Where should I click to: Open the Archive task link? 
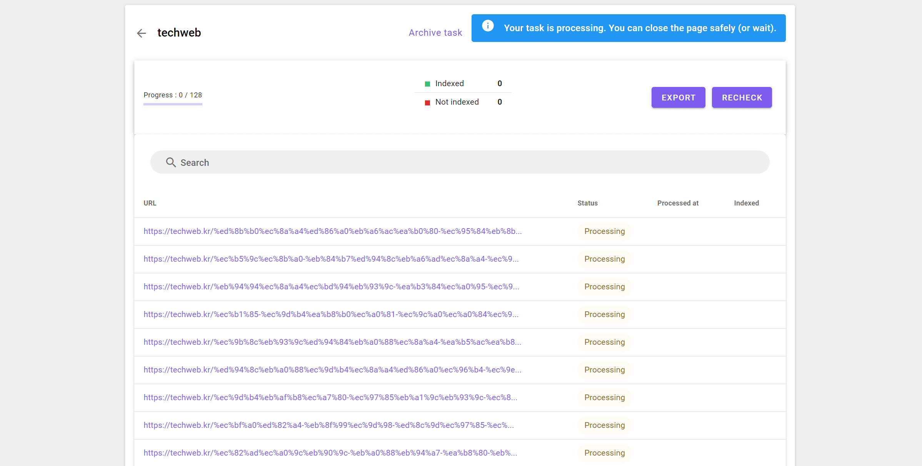tap(435, 33)
